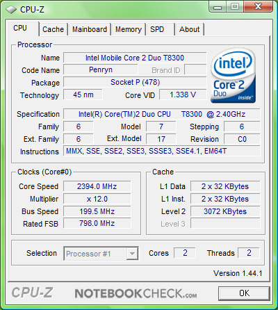Click the Selection dropdown arrow

[x=132, y=254]
